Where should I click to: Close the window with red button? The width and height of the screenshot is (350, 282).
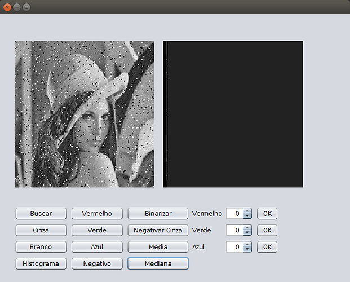[x=7, y=7]
